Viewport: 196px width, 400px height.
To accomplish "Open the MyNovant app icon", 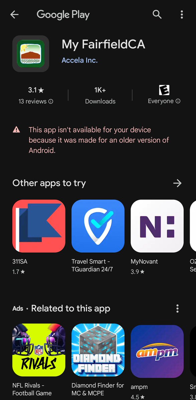I will [157, 226].
